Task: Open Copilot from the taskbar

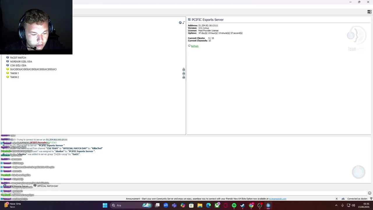Action: point(183,205)
